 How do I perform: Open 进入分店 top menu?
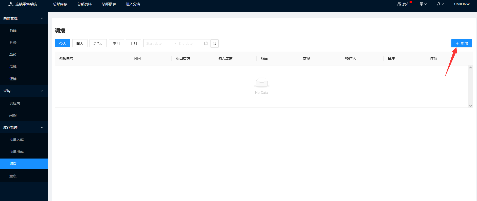click(133, 4)
